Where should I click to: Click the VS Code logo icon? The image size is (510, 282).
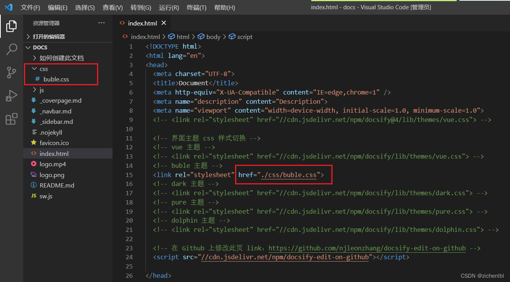point(9,7)
